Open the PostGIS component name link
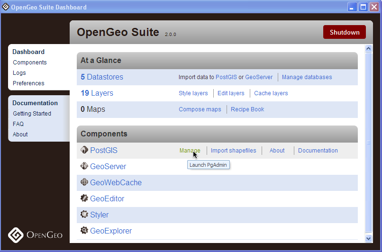382x252 pixels. [104, 151]
